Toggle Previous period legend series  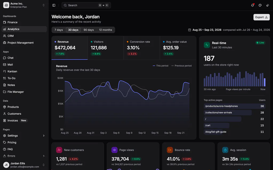coord(181,66)
